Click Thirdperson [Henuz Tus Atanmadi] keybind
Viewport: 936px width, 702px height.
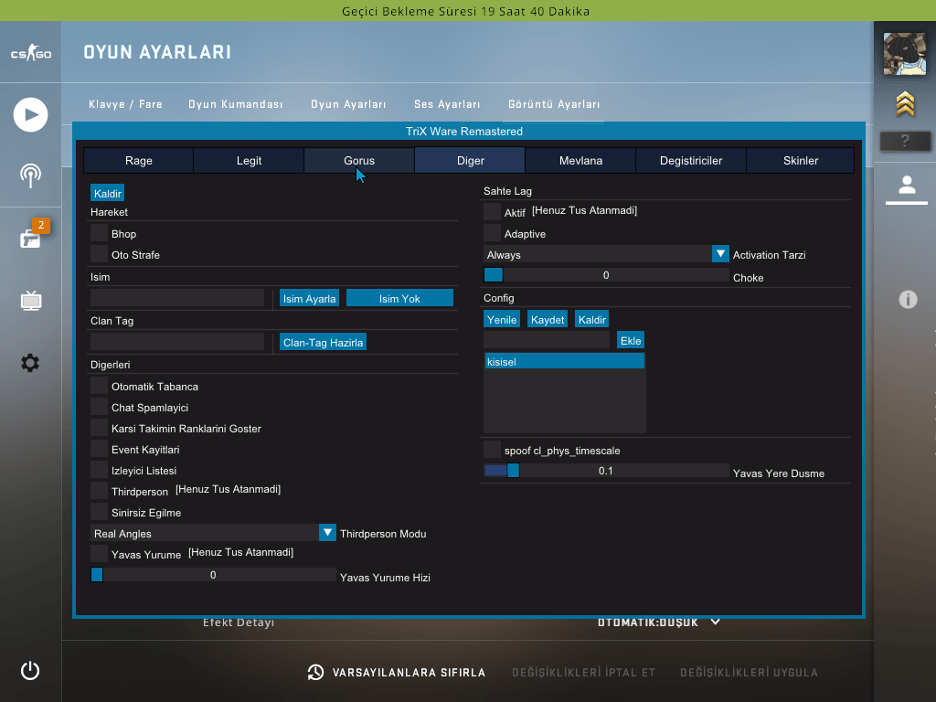pos(228,489)
